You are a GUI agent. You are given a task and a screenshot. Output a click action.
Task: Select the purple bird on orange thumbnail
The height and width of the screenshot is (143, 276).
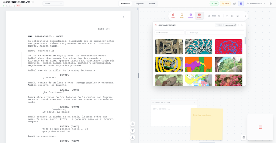pyautogui.click(x=199, y=65)
